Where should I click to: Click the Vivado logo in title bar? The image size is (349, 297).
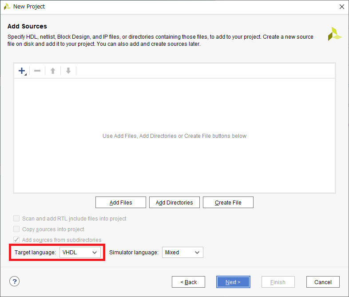(x=7, y=7)
